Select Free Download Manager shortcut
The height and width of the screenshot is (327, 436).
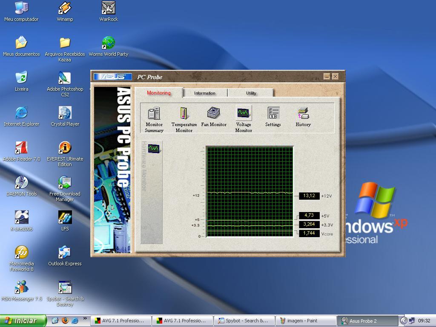65,189
